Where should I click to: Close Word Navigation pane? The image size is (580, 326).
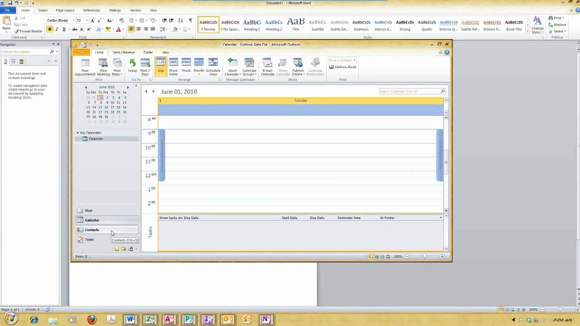(58, 44)
